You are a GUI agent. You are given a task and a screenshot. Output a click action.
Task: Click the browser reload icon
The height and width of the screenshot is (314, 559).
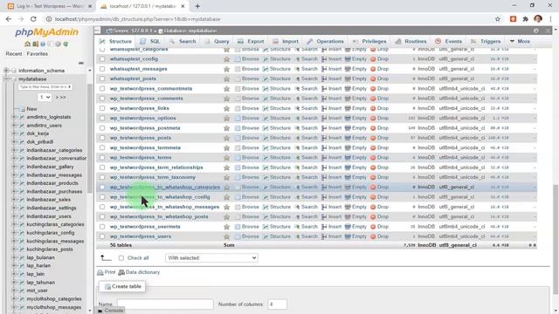point(33,19)
